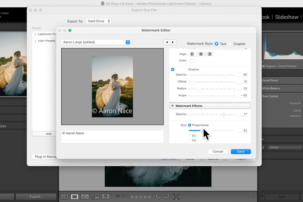Save the watermark settings
Viewport: 303px width, 202px height.
tap(241, 151)
